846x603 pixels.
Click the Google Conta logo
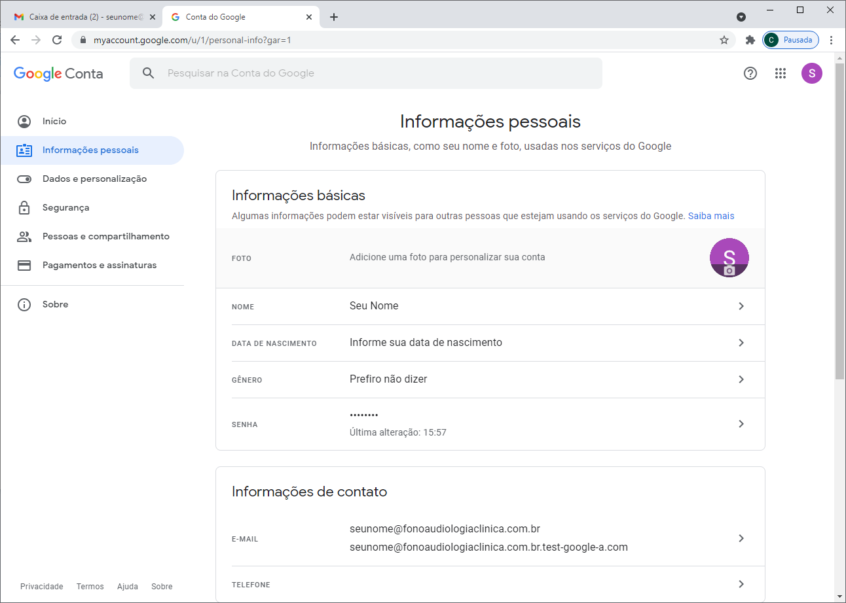click(58, 73)
